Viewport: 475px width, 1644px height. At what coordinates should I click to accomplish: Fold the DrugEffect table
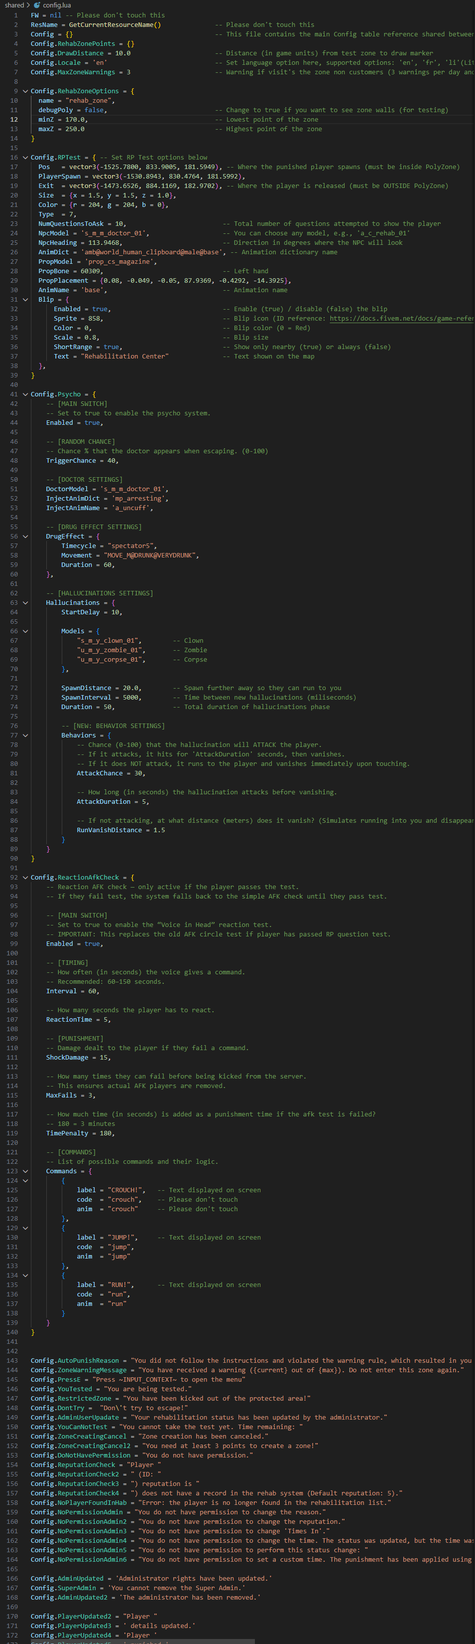25,537
